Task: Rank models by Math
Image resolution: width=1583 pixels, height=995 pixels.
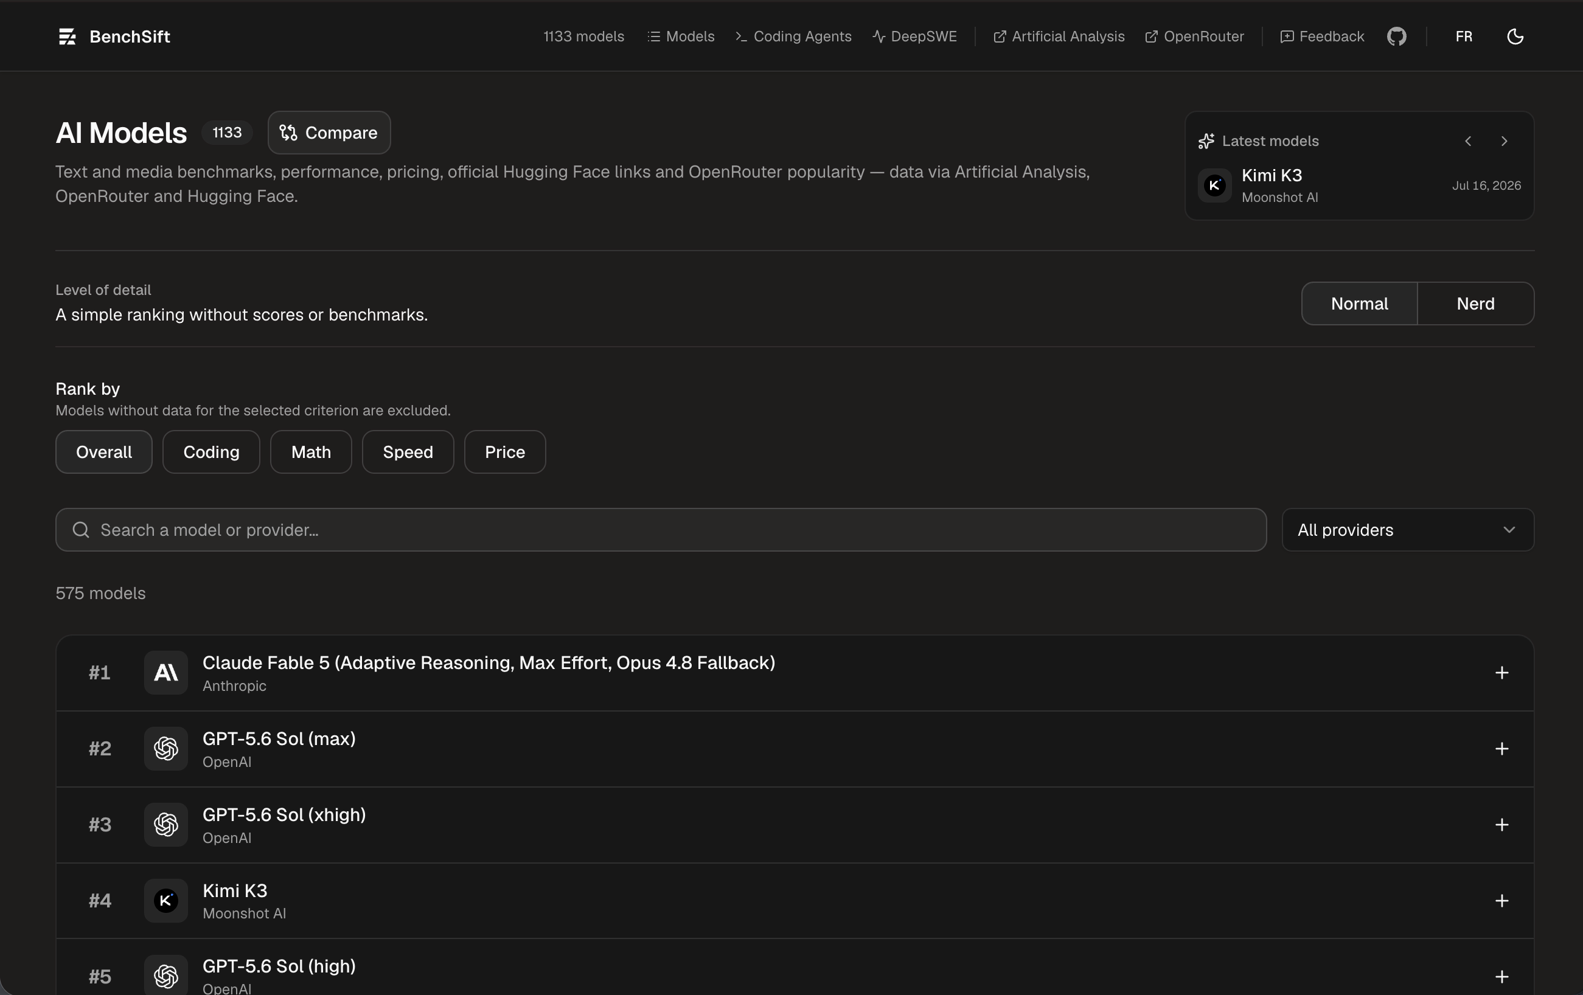Action: click(x=311, y=452)
